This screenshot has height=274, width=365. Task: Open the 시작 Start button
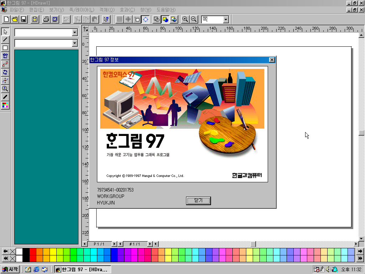tap(10, 269)
